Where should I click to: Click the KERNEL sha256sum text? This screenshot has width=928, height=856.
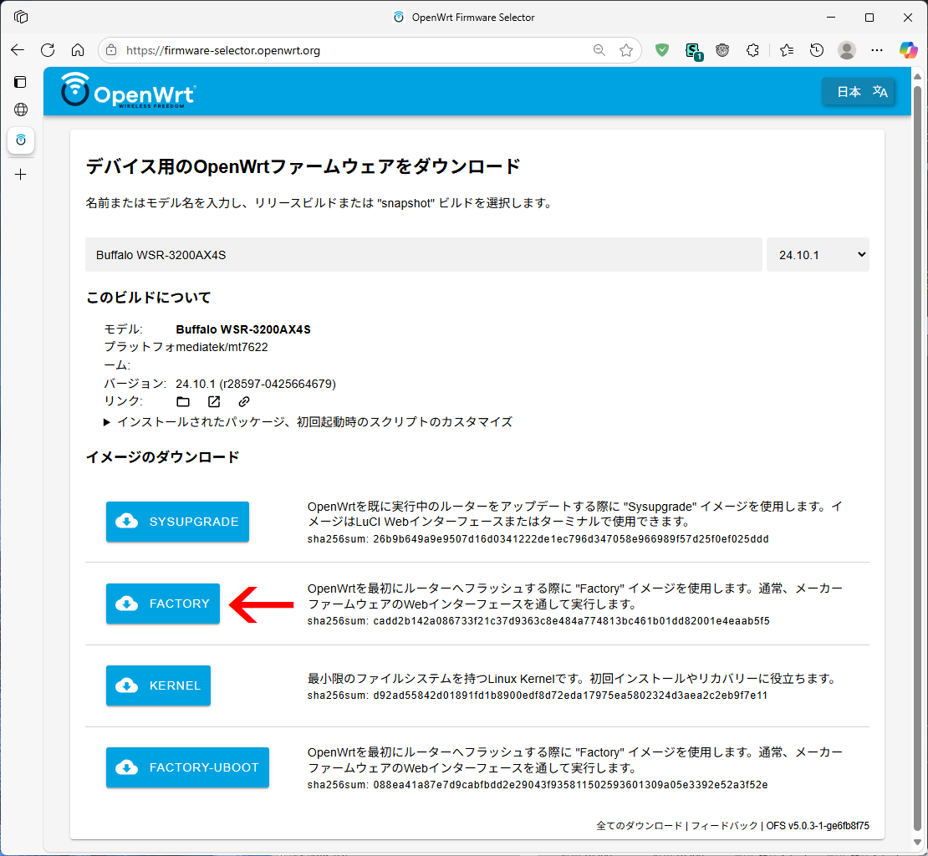[538, 695]
